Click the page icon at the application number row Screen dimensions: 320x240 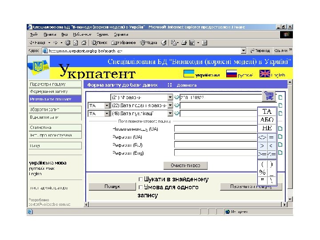(x=280, y=97)
